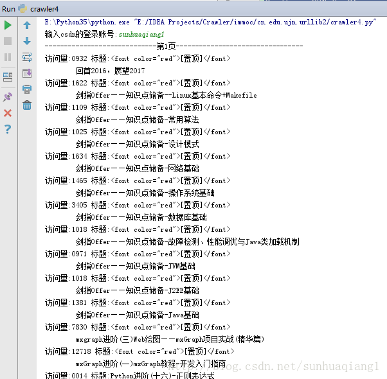Click the title 回首2016，展望2017
Viewport: 387px width, 379px height.
pos(110,71)
